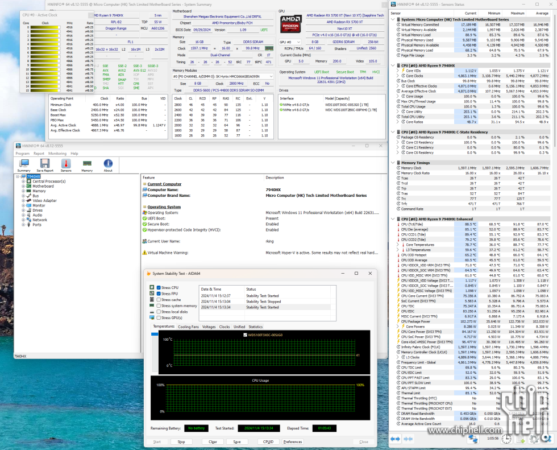
Task: Enable Stress GPU(s) checkbox
Action: click(x=159, y=318)
